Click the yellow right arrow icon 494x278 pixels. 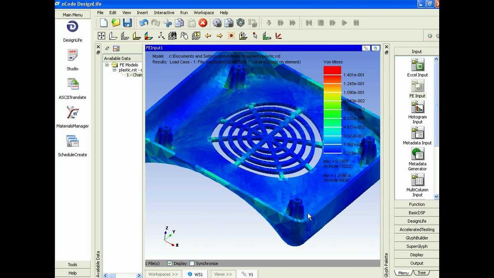point(220,36)
